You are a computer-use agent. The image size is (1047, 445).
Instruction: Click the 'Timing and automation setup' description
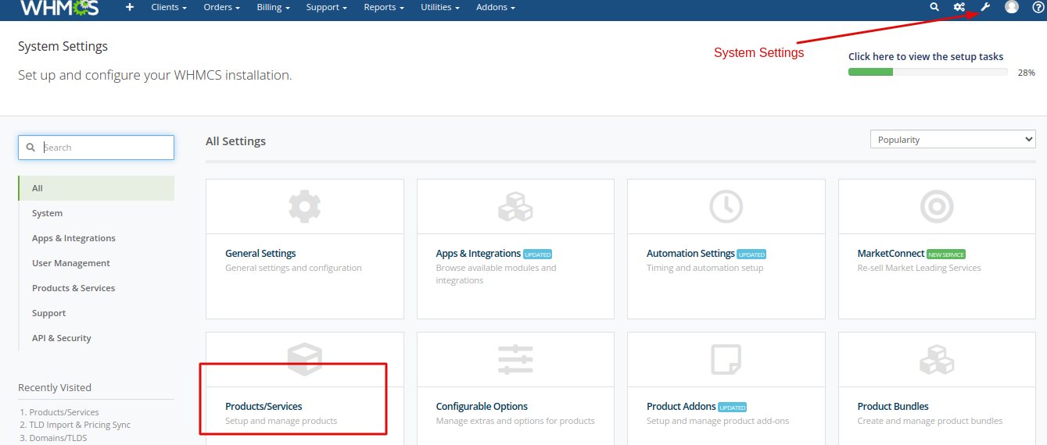pyautogui.click(x=705, y=268)
